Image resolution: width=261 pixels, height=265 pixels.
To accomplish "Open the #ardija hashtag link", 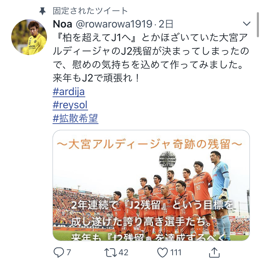I will coord(69,92).
